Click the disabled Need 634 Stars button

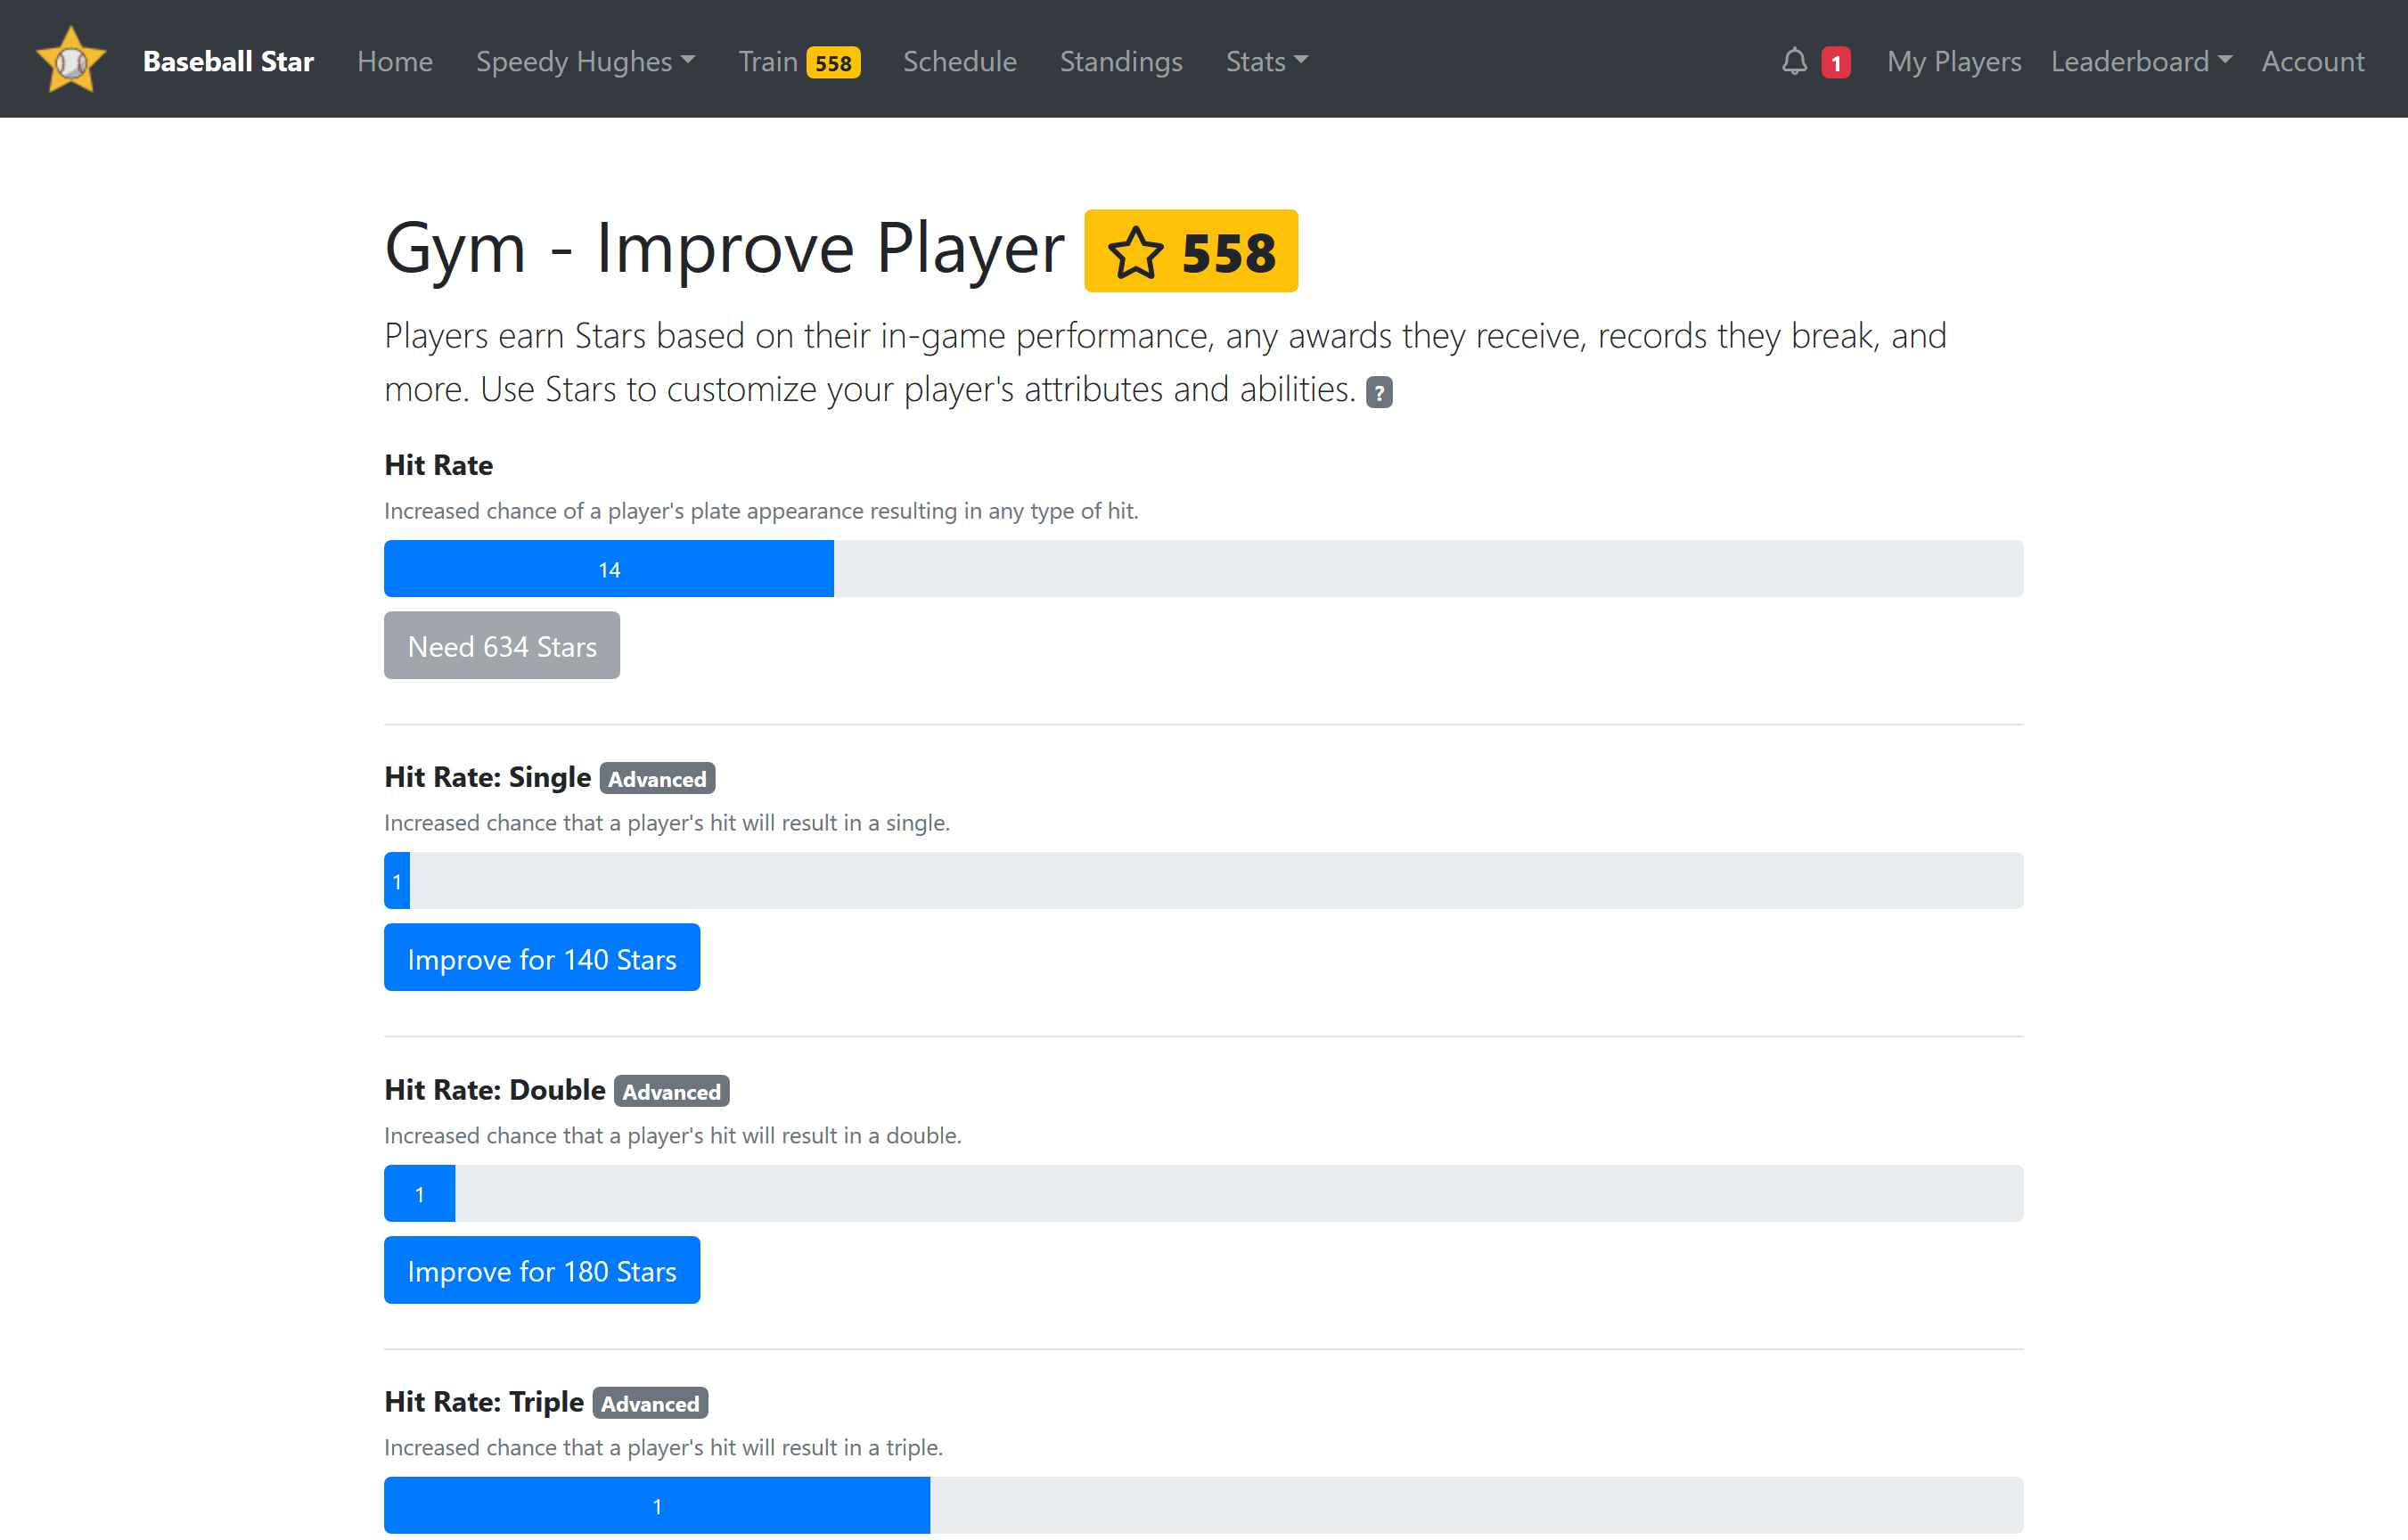(501, 646)
